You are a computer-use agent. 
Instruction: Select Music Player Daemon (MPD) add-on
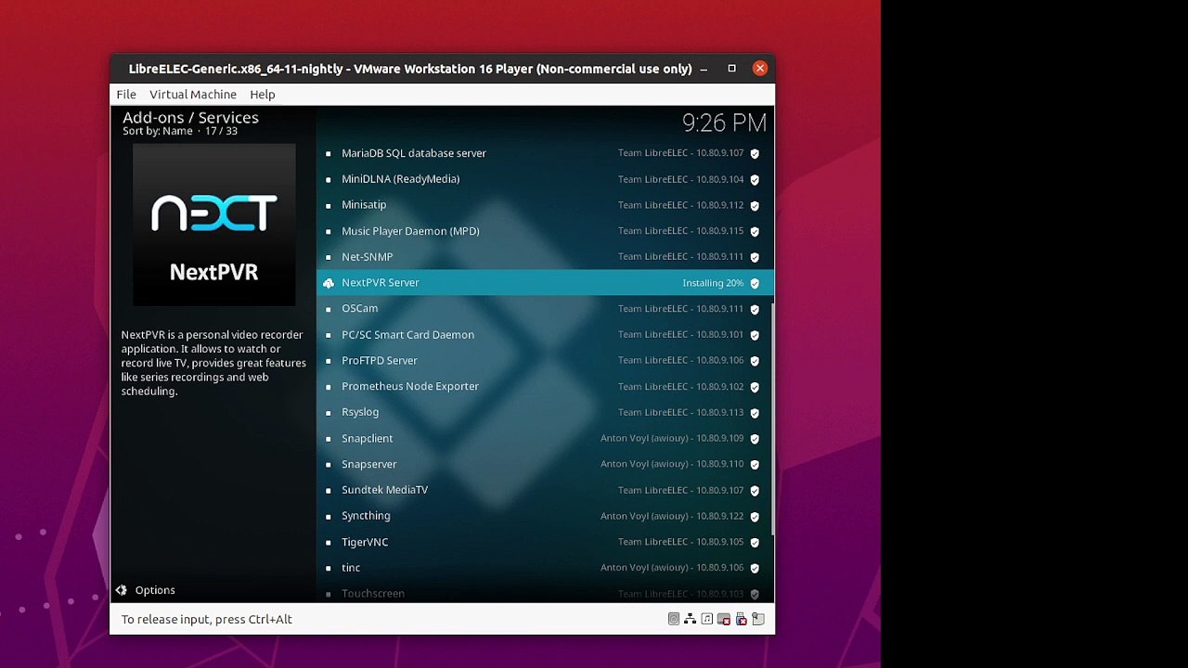tap(545, 231)
